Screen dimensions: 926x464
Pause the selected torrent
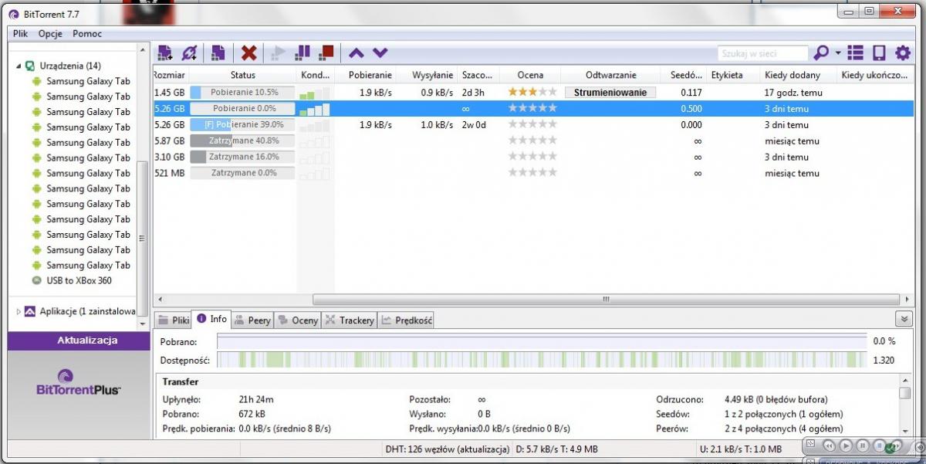click(302, 52)
